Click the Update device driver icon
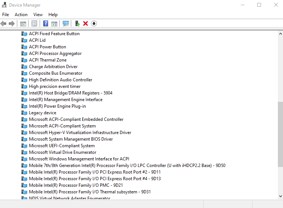Viewport: 283px width, 208px height. tap(77, 23)
